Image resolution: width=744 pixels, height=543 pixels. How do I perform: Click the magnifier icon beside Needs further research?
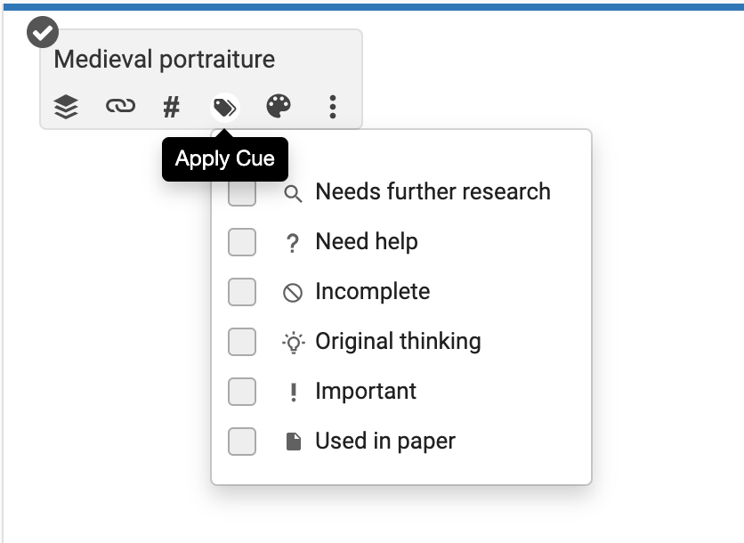pyautogui.click(x=293, y=193)
